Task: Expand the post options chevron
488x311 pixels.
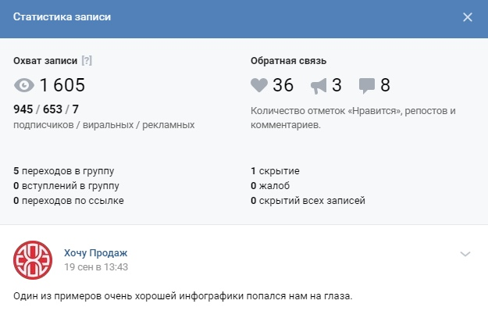Action: [465, 254]
